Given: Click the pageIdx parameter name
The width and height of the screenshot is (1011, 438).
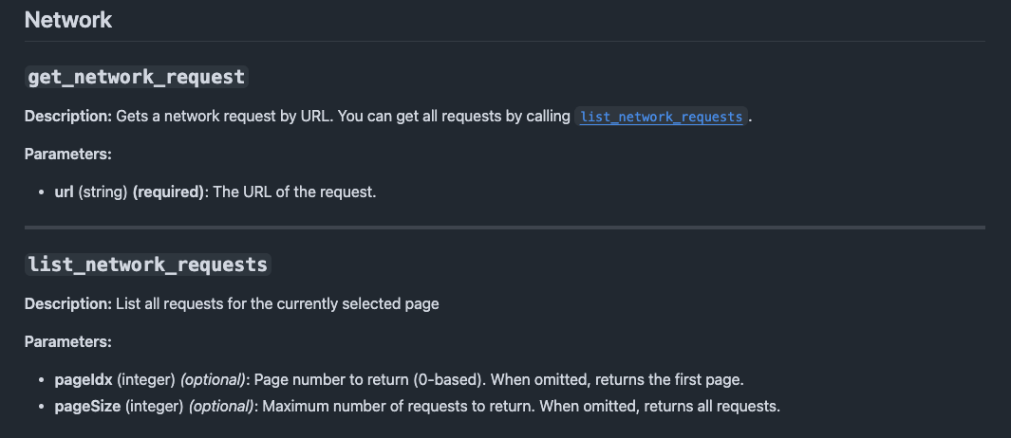Looking at the screenshot, I should tap(84, 380).
